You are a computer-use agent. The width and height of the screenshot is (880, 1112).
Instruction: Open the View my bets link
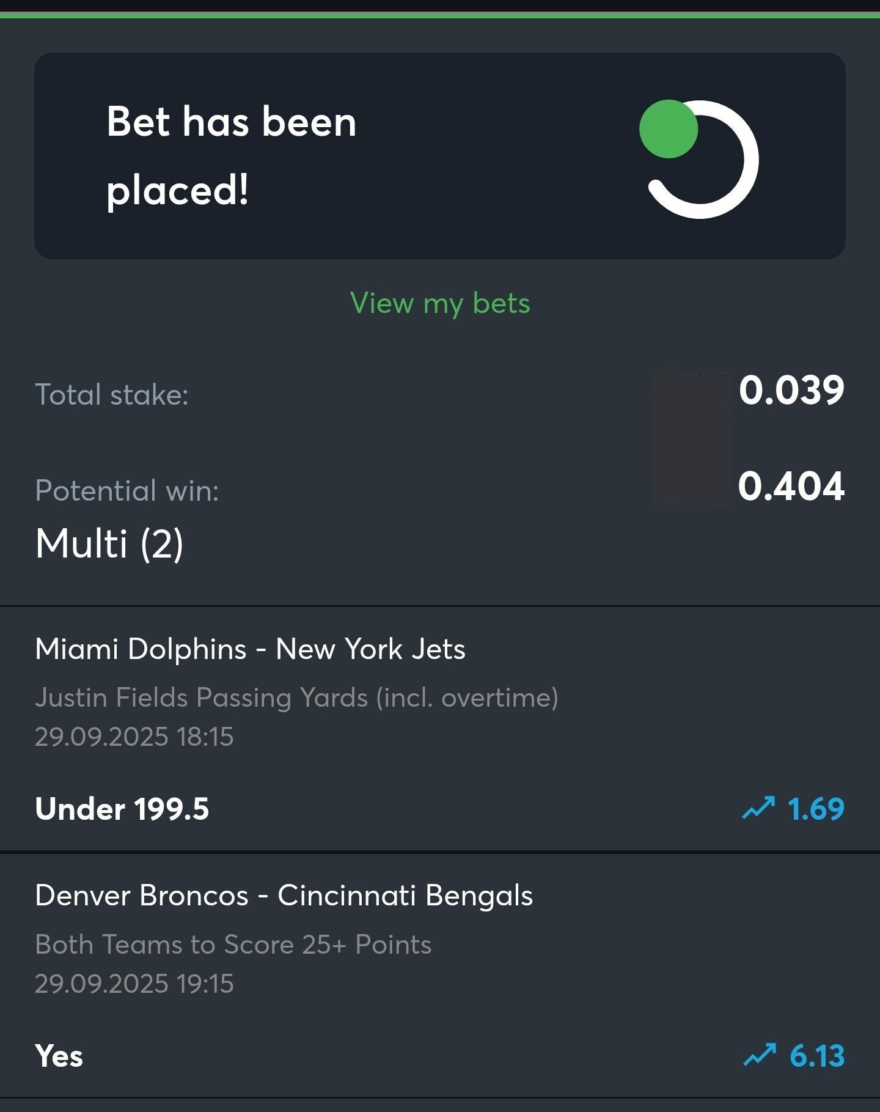(440, 303)
